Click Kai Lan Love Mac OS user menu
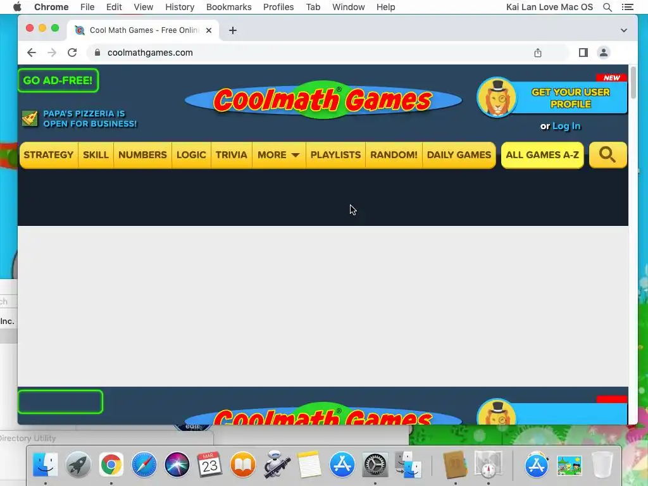Viewport: 648px width, 486px height. pos(549,7)
